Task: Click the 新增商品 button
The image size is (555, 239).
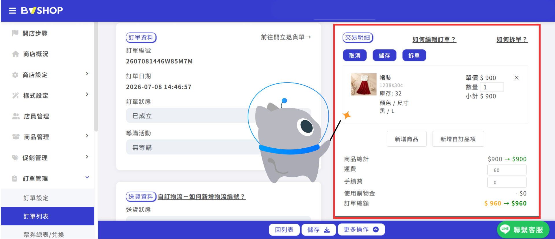Action: (x=407, y=139)
